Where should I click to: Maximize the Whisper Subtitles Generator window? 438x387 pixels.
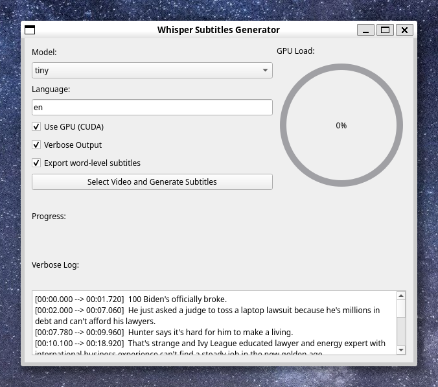tap(386, 30)
